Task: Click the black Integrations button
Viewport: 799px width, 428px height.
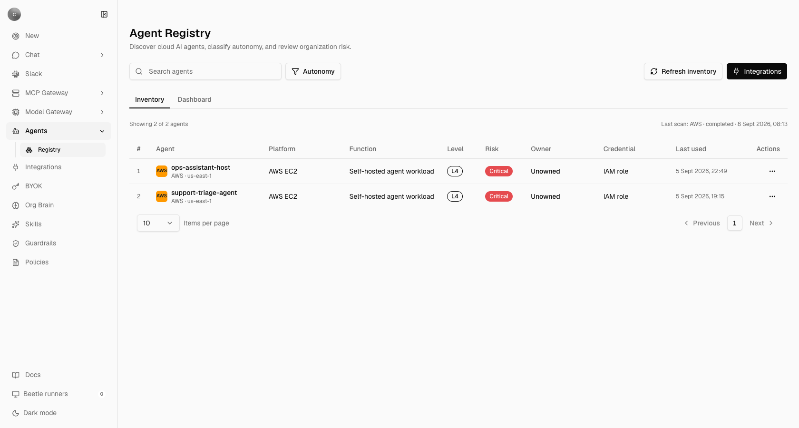Action: pos(757,71)
